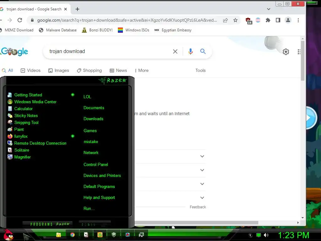Start voice search with the microphone icon
This screenshot has width=321, height=241.
click(x=190, y=51)
